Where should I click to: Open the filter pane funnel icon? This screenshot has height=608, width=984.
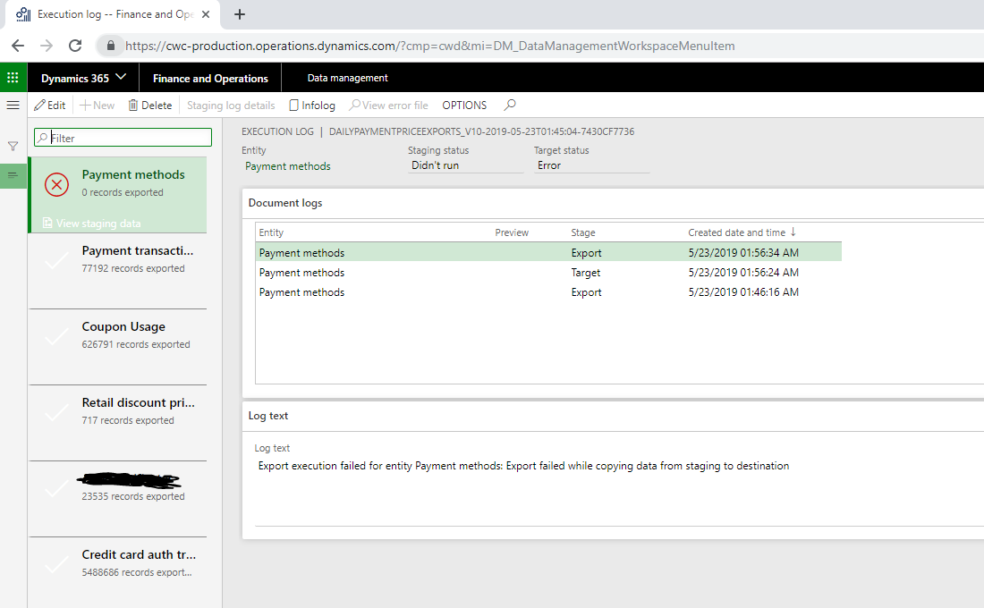coord(13,146)
